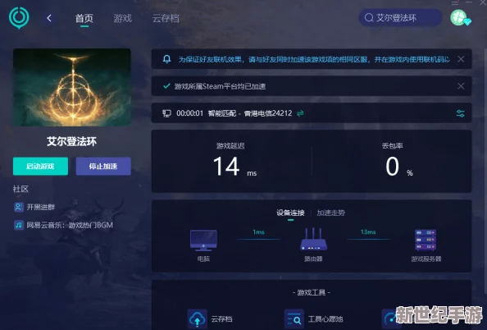
Task: Click the 1ms computer-to-router latency label
Action: pyautogui.click(x=258, y=232)
